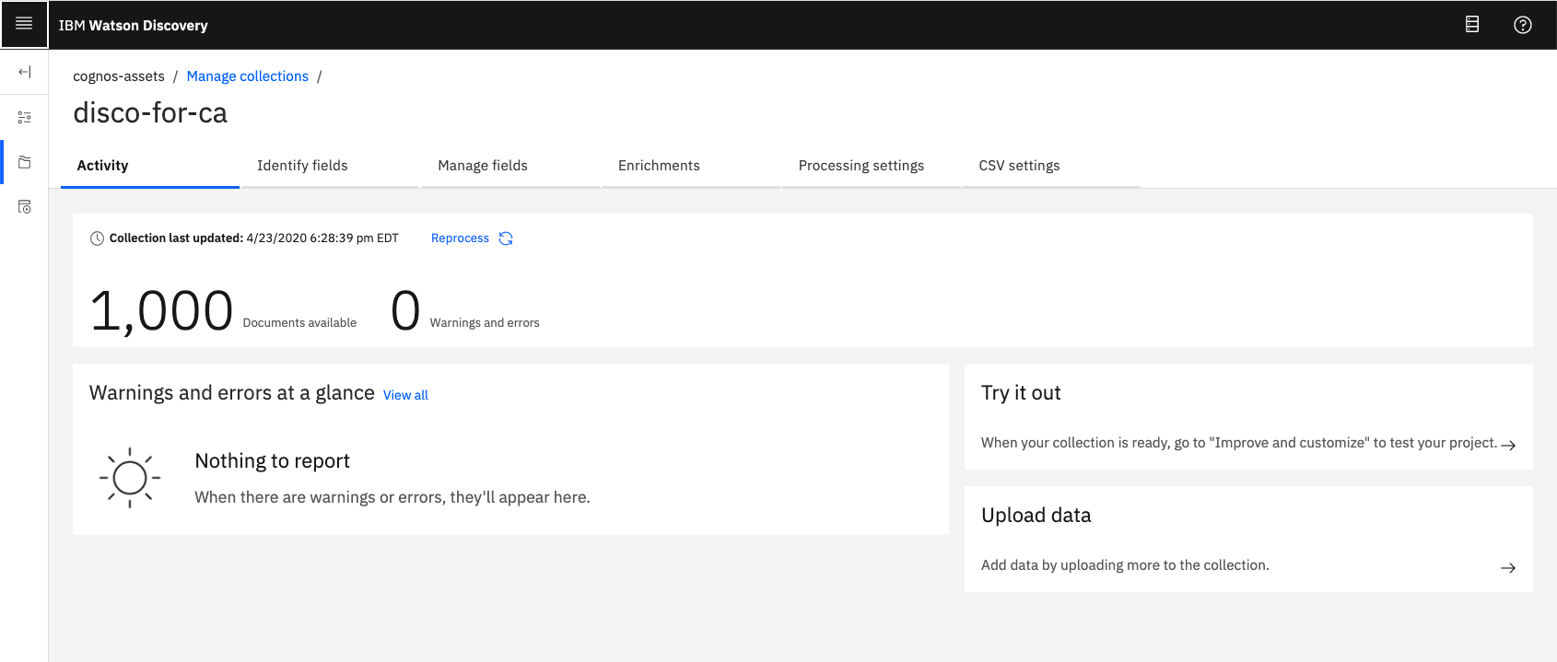The image size is (1557, 662).
Task: Click 'Add data by uploading more' text
Action: (x=1125, y=565)
